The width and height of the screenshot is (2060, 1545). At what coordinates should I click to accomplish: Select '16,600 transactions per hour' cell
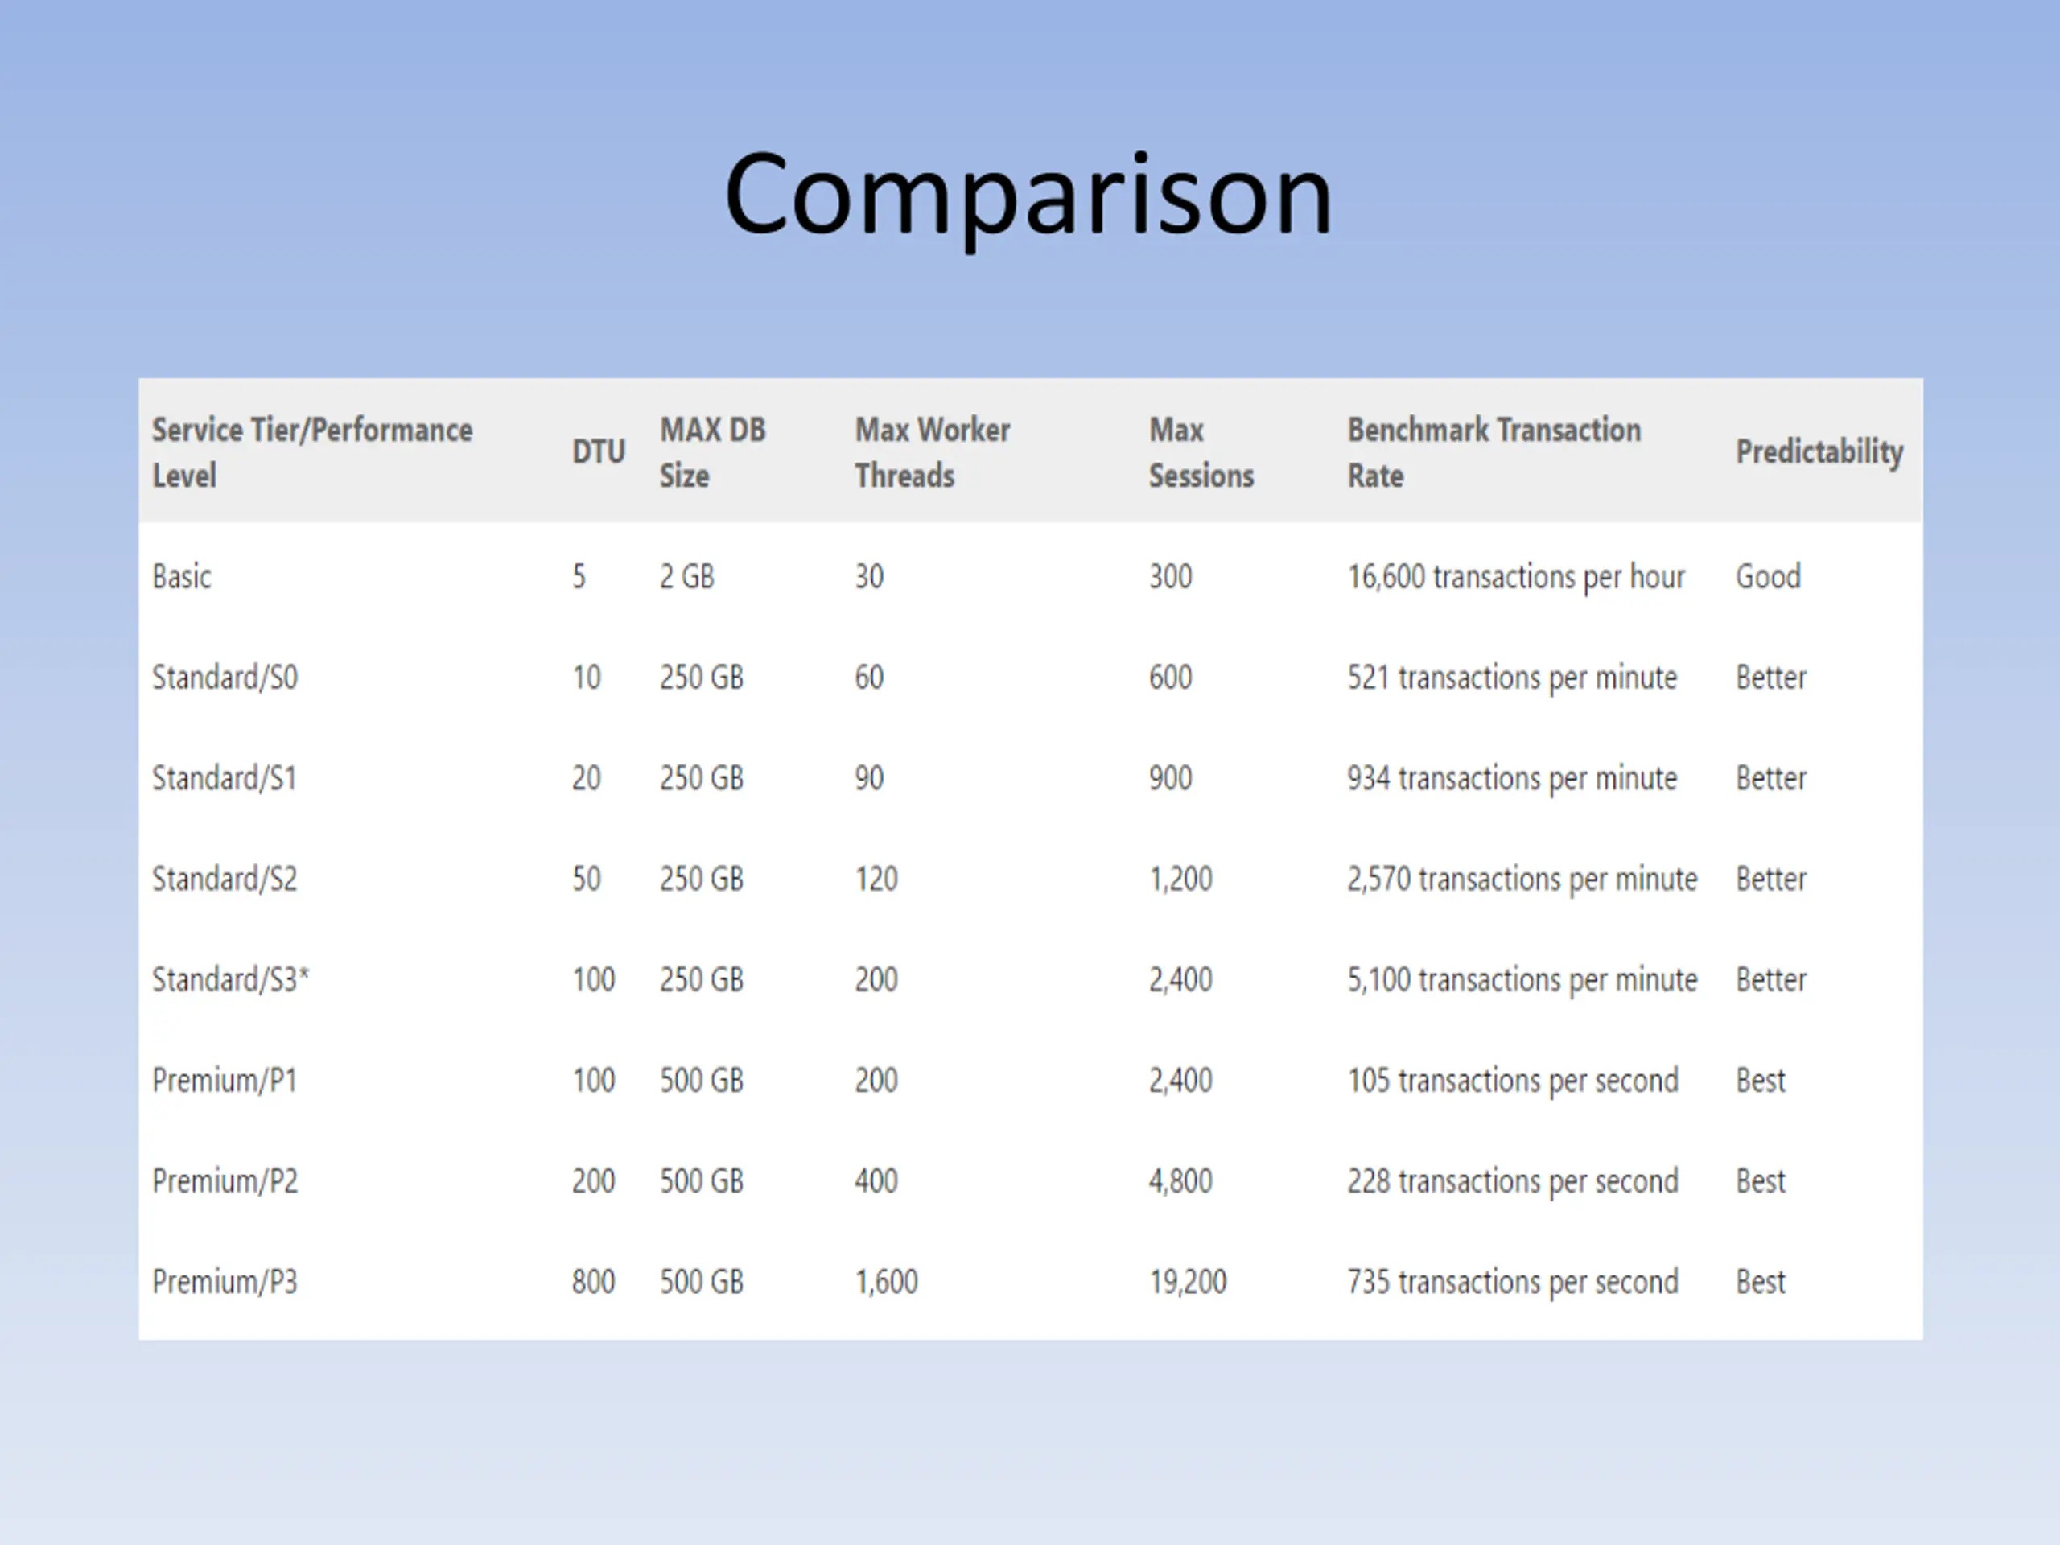pos(1515,578)
